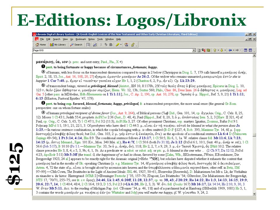Click the scrollbar up arrow
The height and width of the screenshot is (210, 280).
pyautogui.click(x=254, y=55)
